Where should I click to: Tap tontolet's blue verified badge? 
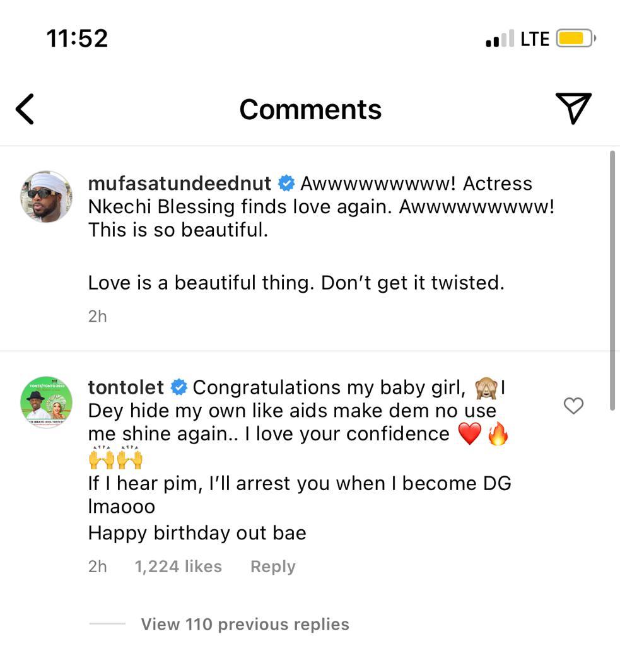179,387
